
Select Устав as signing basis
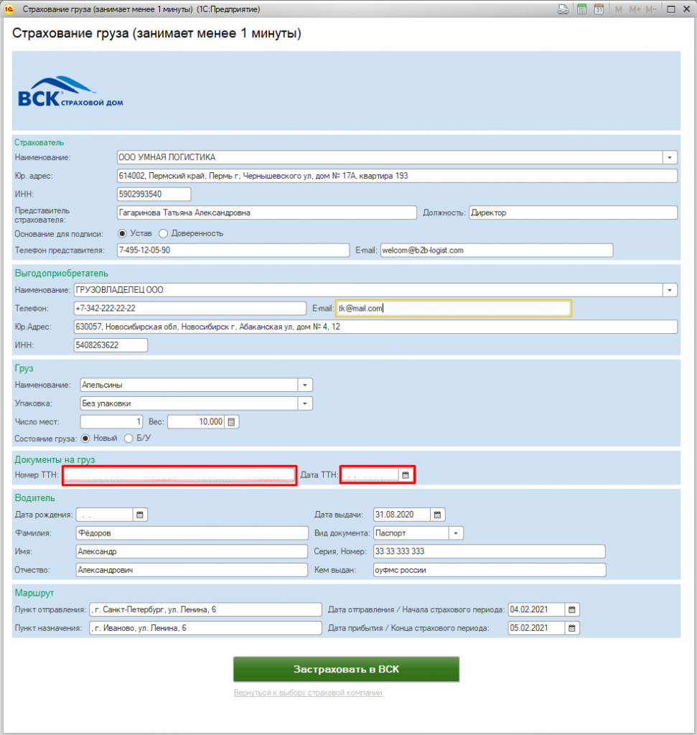tap(122, 233)
